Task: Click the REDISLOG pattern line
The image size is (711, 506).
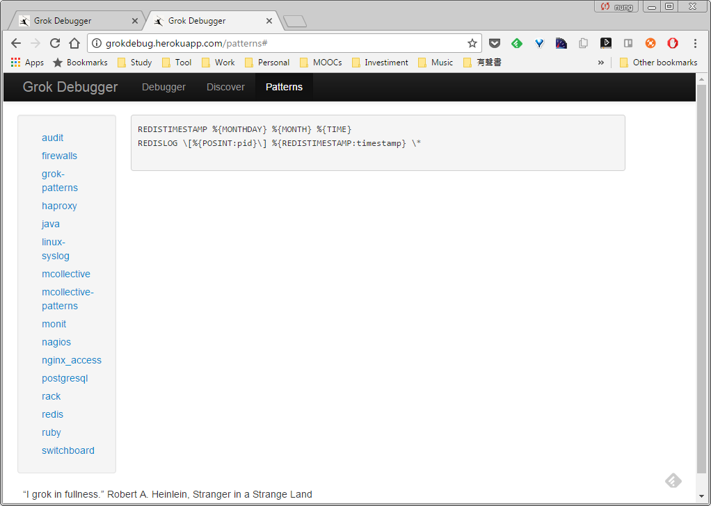Action: click(280, 144)
